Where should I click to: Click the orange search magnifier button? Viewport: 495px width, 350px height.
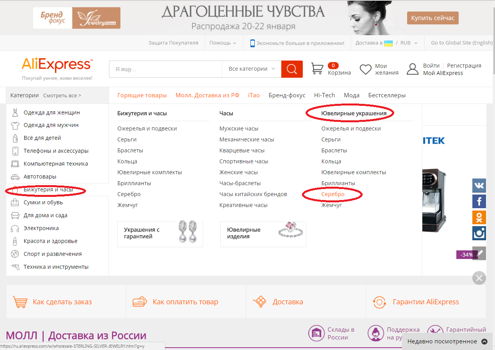[292, 69]
